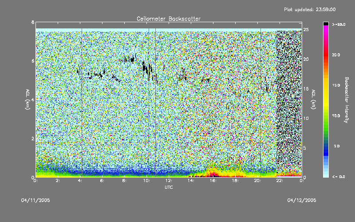Pick the green band of the colorbar

[326, 127]
